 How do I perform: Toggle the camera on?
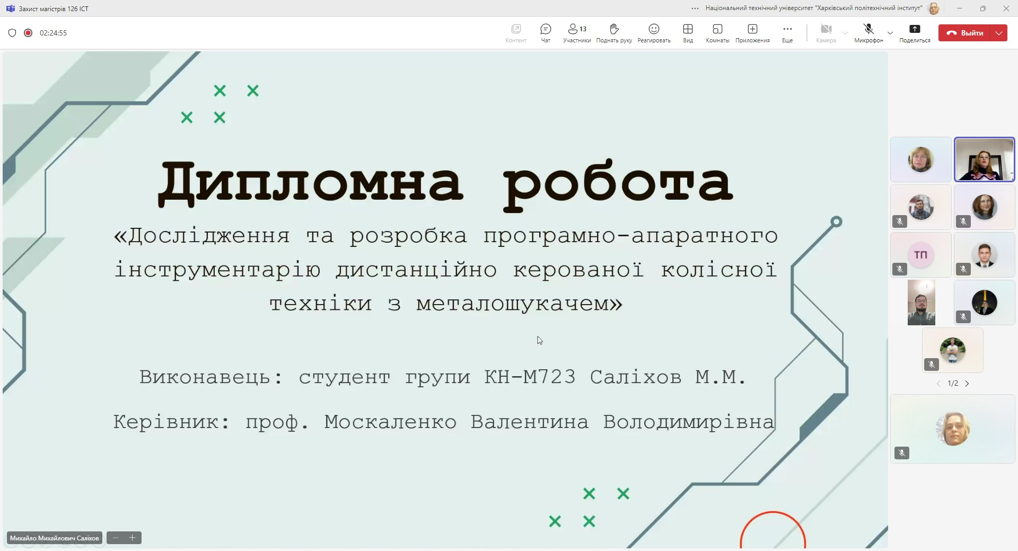point(826,33)
